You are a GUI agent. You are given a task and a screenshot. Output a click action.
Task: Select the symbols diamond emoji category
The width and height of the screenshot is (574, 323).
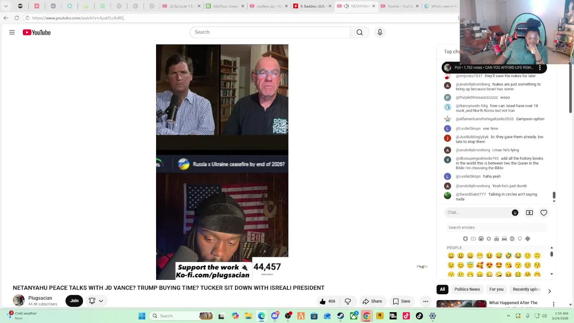[x=527, y=239]
